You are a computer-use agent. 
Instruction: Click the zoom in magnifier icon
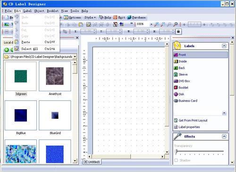click(157, 24)
